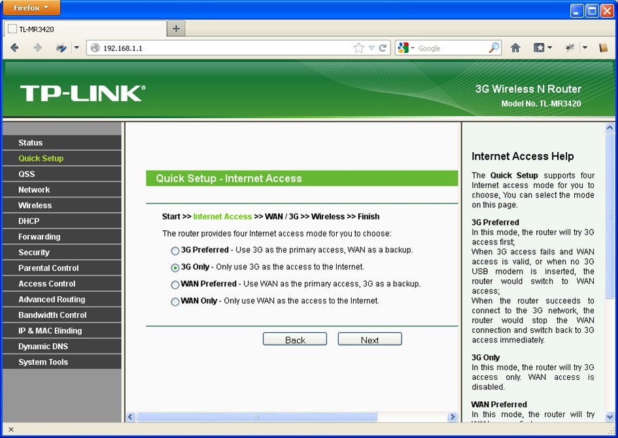Maximize the Firefox window
Screen dimensions: 618x438
pyautogui.click(x=592, y=10)
